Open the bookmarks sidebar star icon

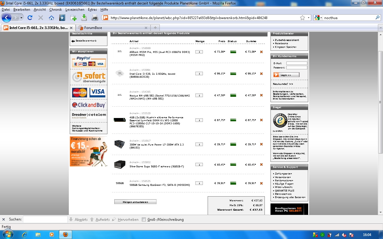(62, 18)
